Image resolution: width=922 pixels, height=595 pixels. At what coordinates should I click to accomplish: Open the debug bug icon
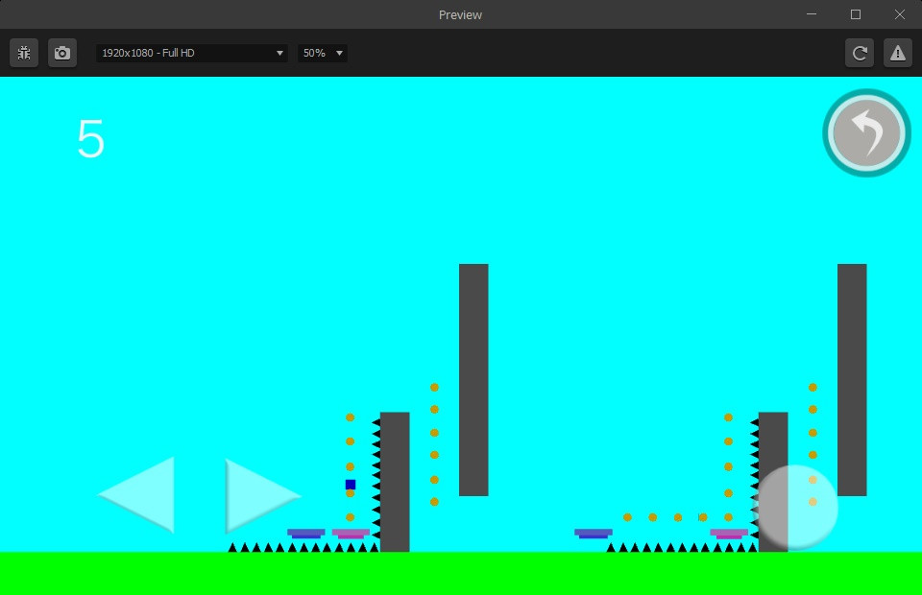(24, 53)
